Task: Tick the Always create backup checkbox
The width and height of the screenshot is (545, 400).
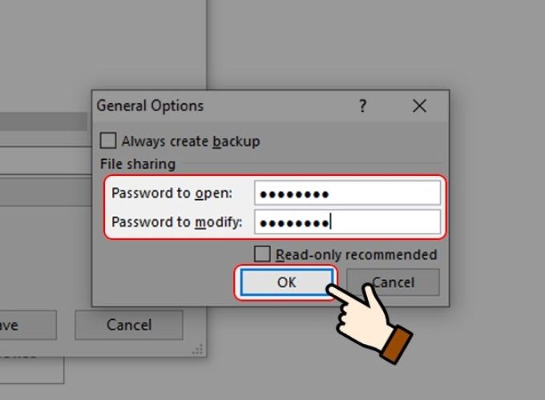Action: (107, 141)
